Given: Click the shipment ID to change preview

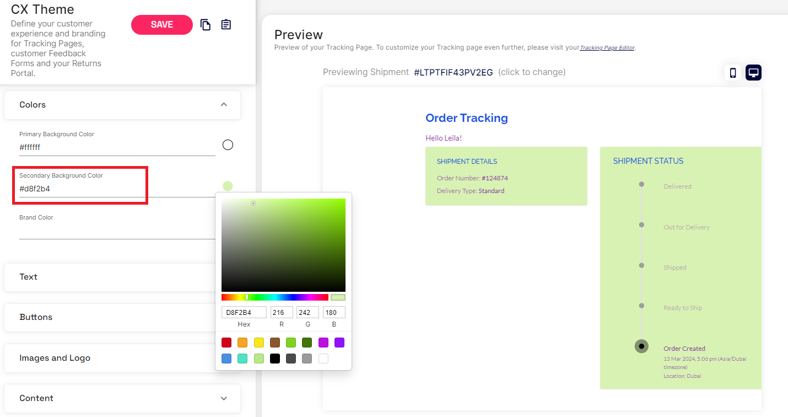Looking at the screenshot, I should (x=453, y=72).
